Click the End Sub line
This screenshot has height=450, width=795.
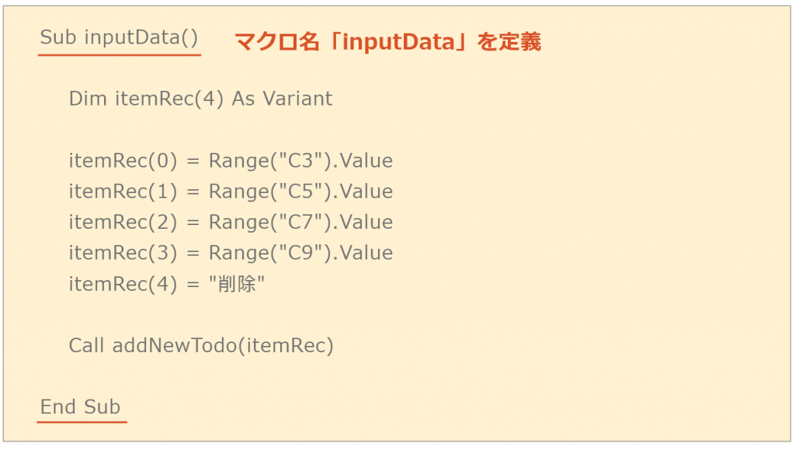click(80, 407)
